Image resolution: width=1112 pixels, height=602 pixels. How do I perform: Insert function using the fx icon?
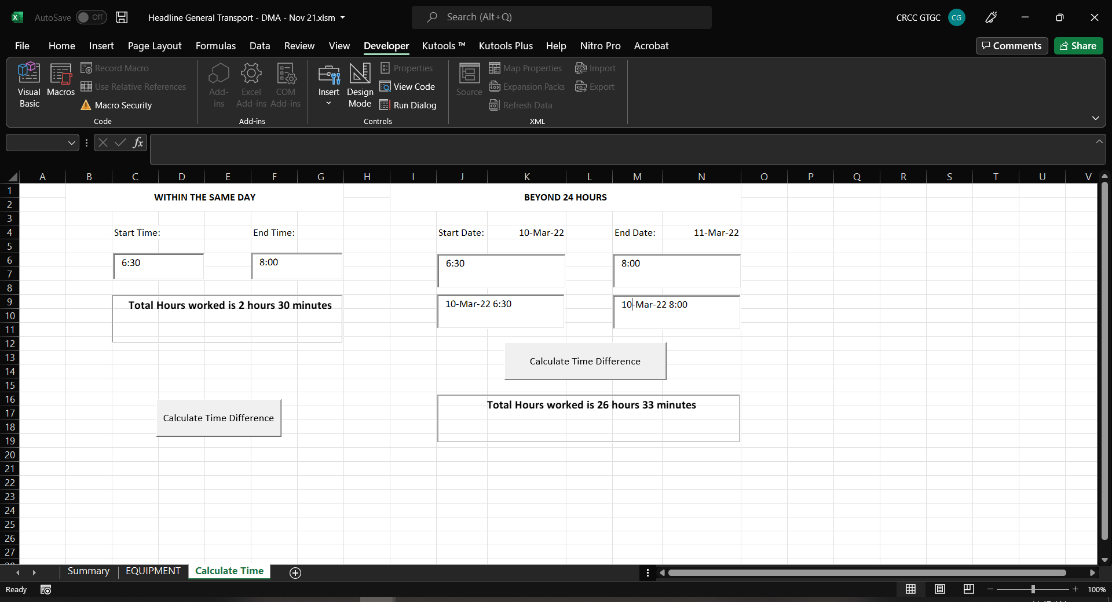(x=138, y=143)
